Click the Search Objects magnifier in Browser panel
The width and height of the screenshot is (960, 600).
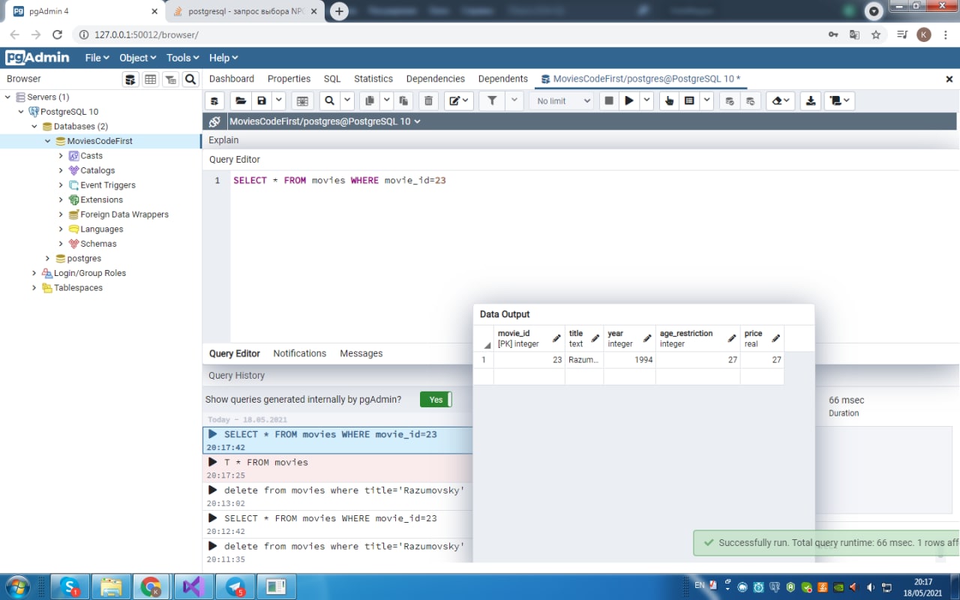point(190,79)
